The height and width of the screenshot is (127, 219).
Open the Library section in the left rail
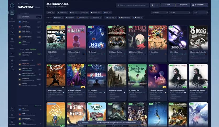(12, 12)
